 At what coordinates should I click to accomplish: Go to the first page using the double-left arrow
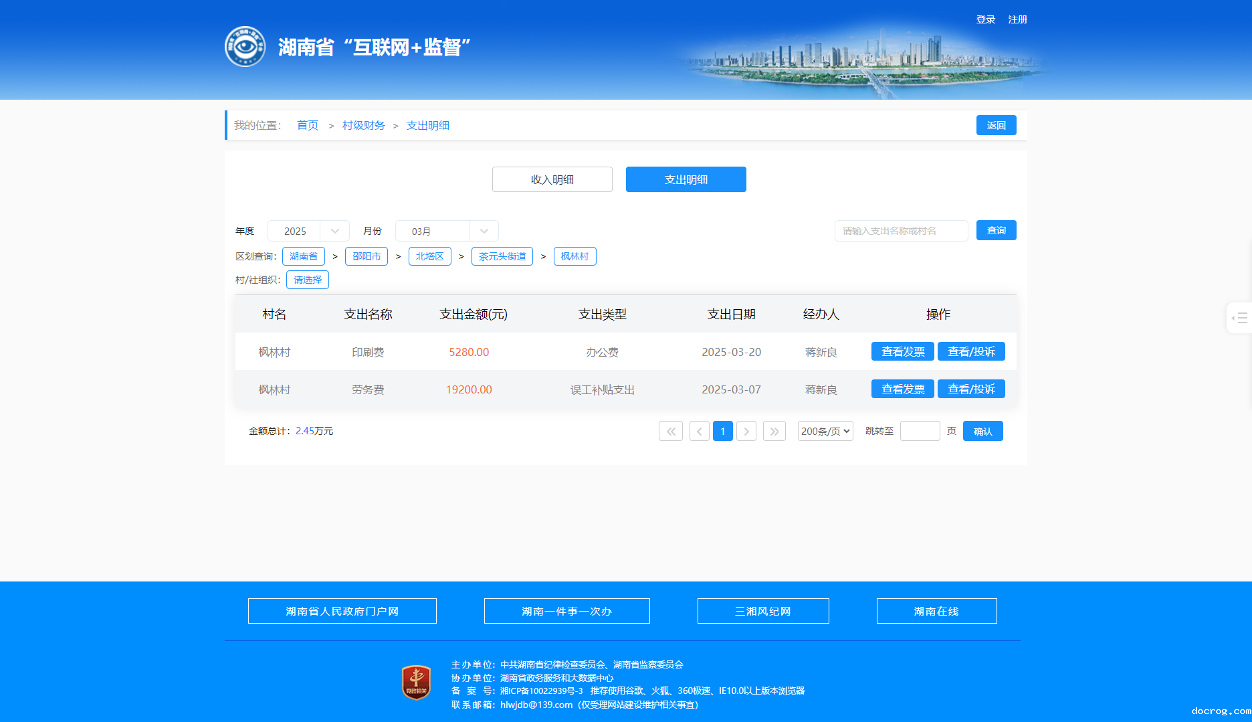point(670,431)
